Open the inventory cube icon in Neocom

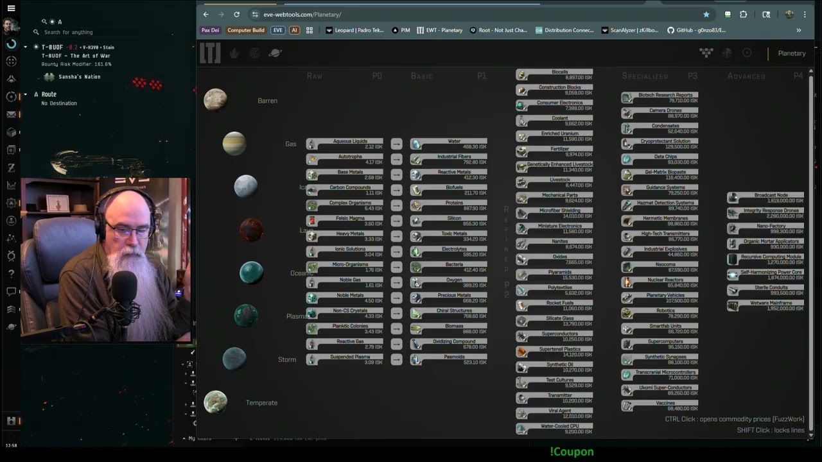click(x=11, y=132)
